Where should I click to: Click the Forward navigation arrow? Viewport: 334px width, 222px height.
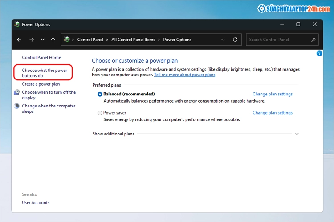coord(31,40)
